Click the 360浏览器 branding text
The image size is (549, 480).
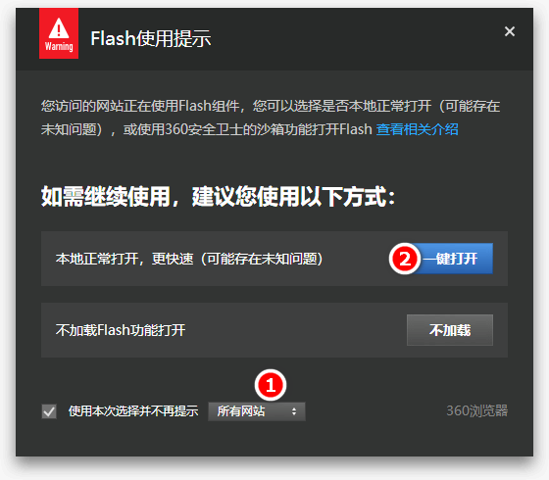476,410
